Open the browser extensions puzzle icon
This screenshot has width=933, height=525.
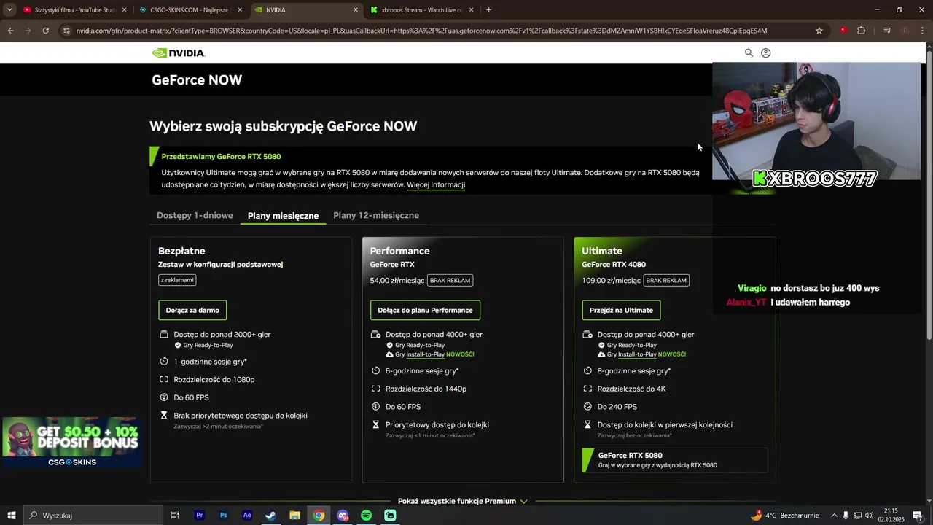(x=862, y=31)
